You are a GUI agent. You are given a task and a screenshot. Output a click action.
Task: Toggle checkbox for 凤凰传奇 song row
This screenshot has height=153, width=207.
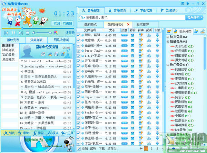point(78,76)
